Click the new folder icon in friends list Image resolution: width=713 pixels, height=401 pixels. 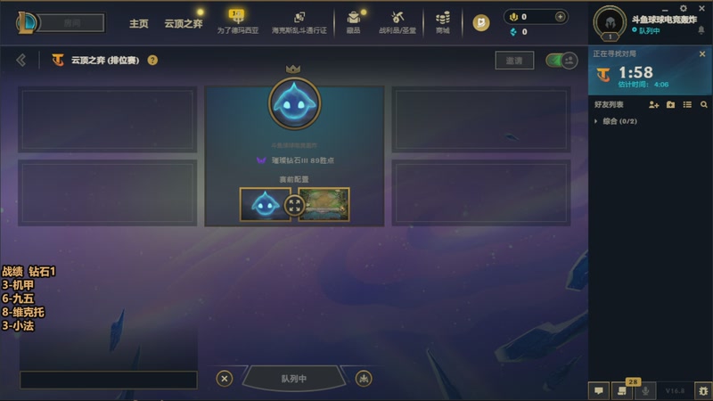[671, 104]
